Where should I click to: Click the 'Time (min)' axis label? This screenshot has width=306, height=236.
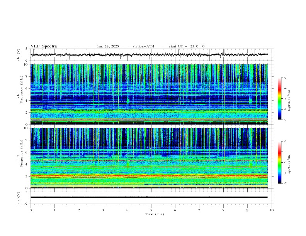pyautogui.click(x=155, y=214)
